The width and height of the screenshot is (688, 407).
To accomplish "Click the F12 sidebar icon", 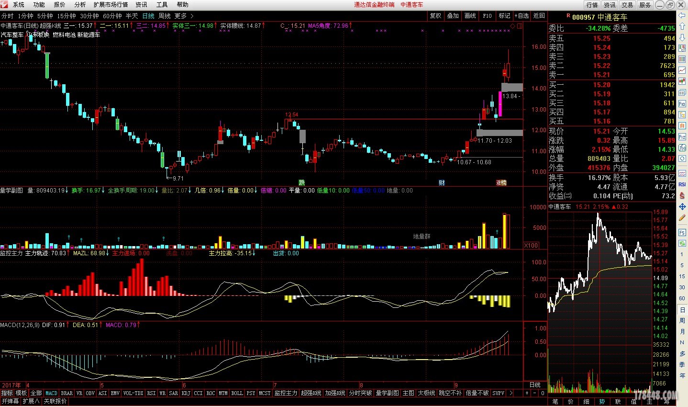I will pos(682,136).
